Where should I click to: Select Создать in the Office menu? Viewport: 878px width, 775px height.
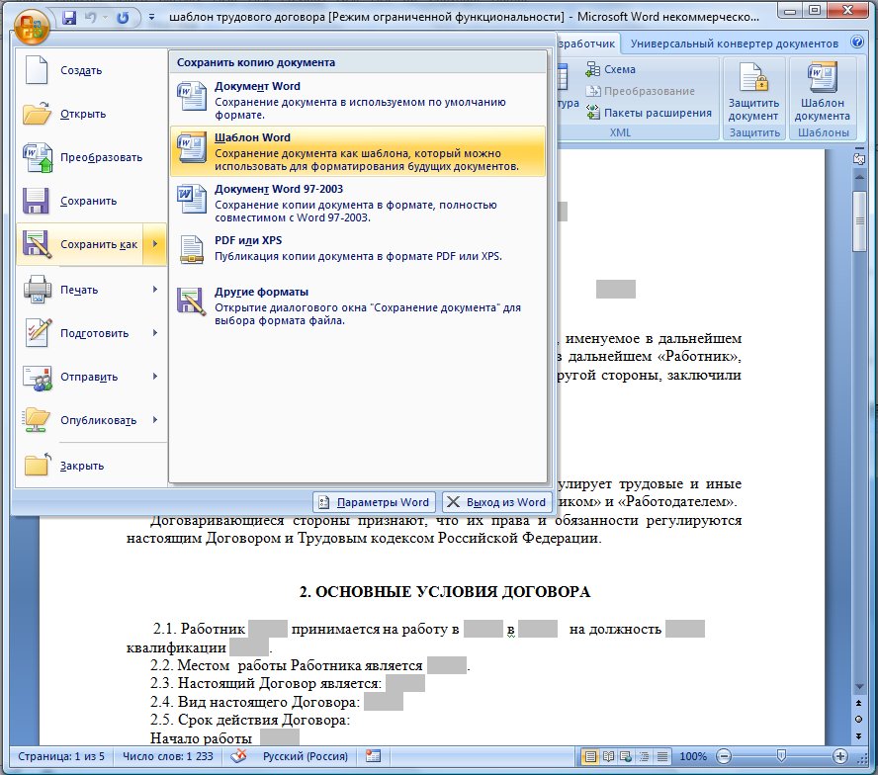point(91,70)
